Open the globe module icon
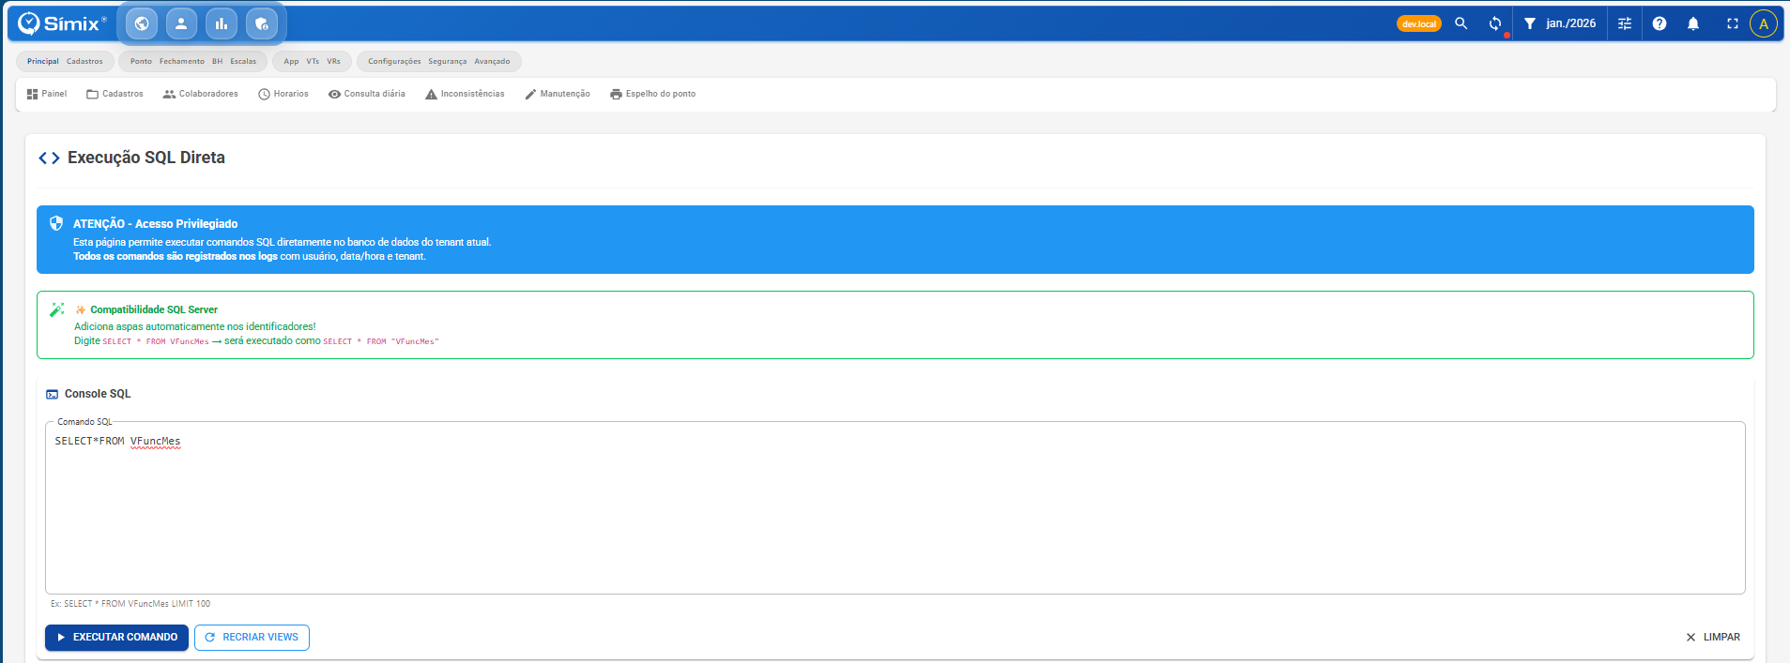Image resolution: width=1790 pixels, height=663 pixels. click(142, 23)
